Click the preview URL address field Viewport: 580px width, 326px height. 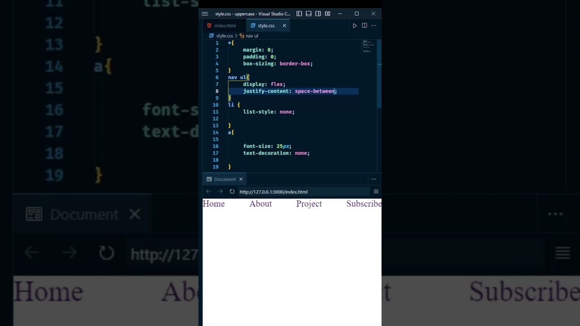(304, 192)
